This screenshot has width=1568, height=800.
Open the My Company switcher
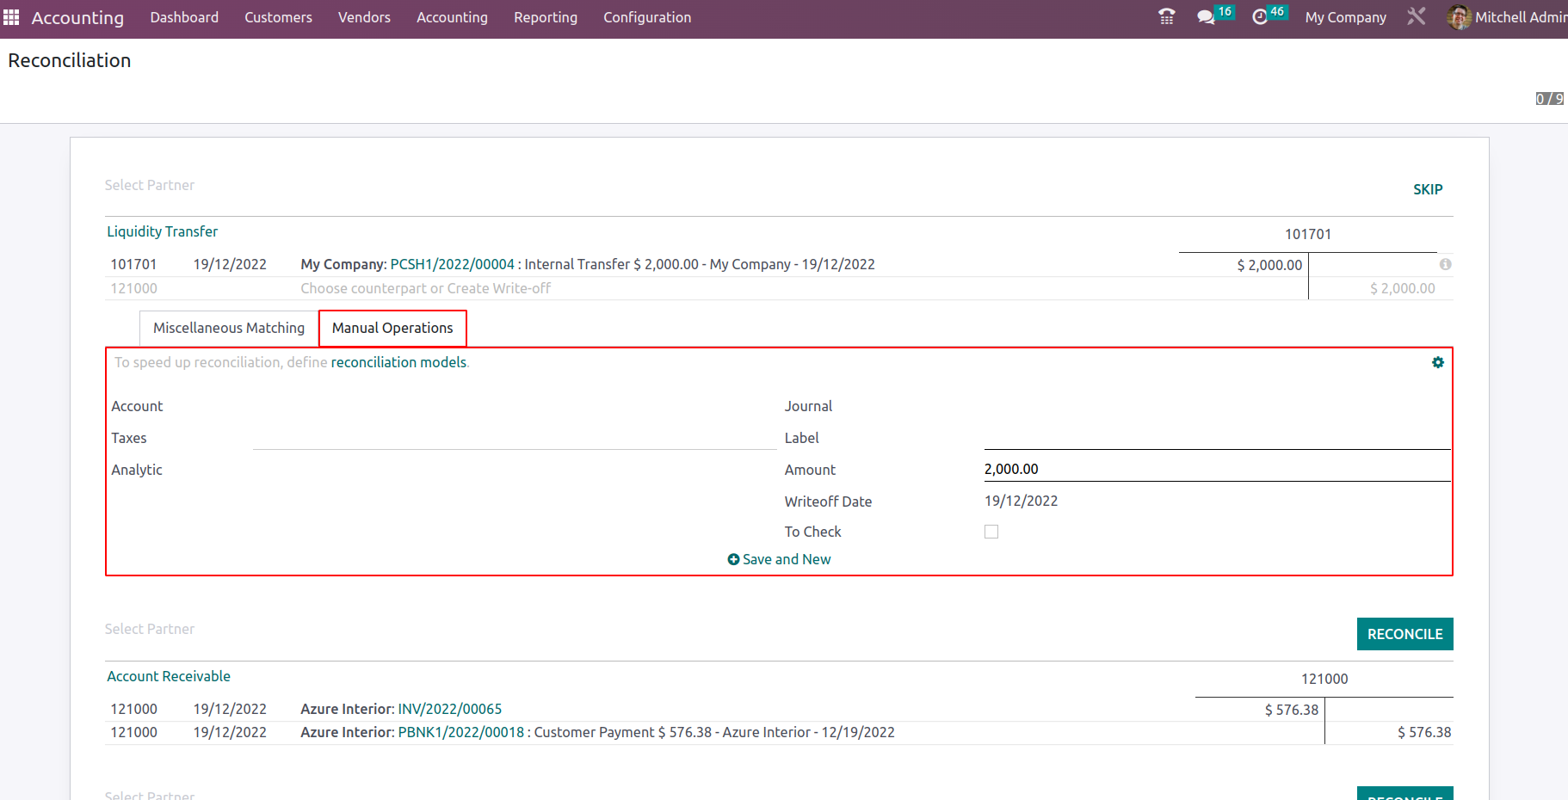[x=1345, y=17]
